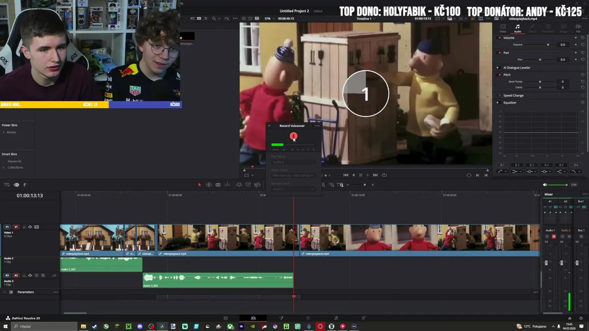589x331 pixels.
Task: Select the Keywords smart bin
Action: click(14, 161)
